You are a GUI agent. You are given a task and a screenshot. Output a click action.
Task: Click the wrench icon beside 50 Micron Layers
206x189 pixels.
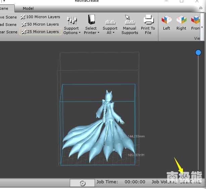24,24
